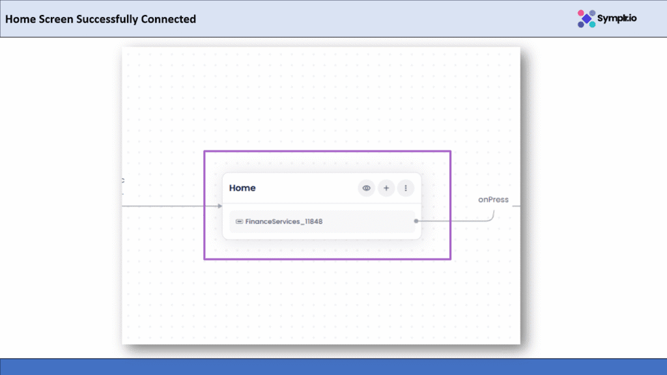
Task: Click the 'Home Screen Successfully Connected' heading
Action: pyautogui.click(x=100, y=19)
